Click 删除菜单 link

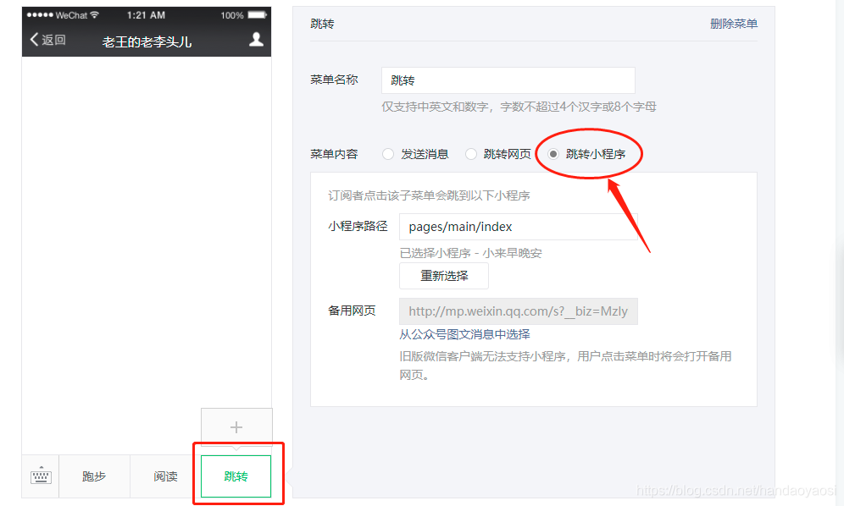(734, 24)
